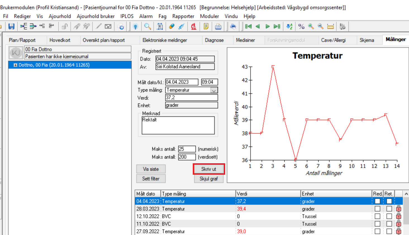Toggle Red. checkbox on the 28.03.2023 row
The width and height of the screenshot is (409, 235).
point(377,209)
